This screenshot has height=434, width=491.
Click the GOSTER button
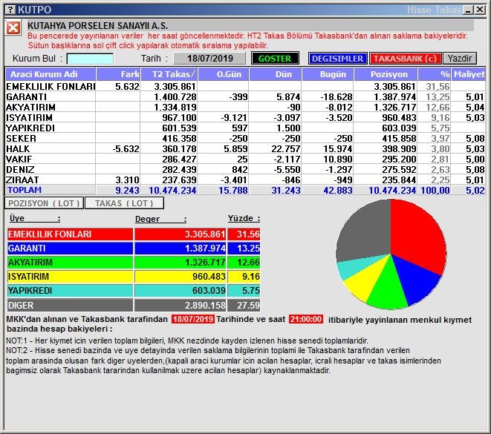[275, 59]
